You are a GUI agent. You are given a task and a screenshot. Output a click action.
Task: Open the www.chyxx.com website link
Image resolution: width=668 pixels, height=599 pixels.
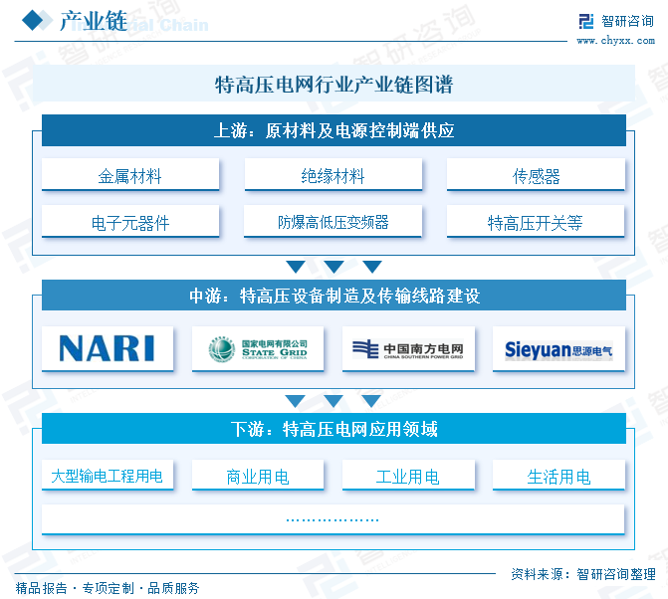[x=615, y=41]
